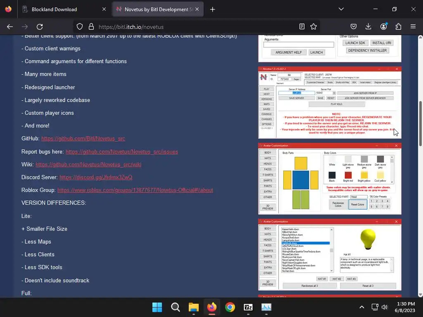Open the Novetus wiki link
This screenshot has height=317, width=423.
point(88,164)
